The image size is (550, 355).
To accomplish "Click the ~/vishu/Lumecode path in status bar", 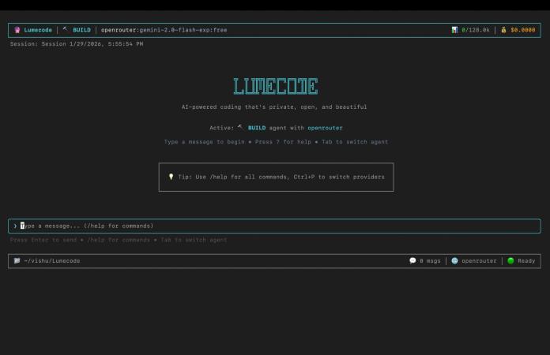I will pyautogui.click(x=52, y=261).
